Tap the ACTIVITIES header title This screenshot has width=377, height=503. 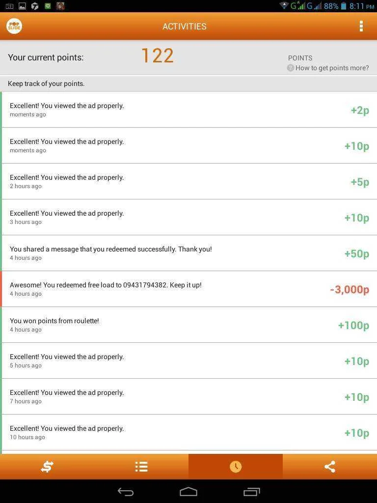185,27
